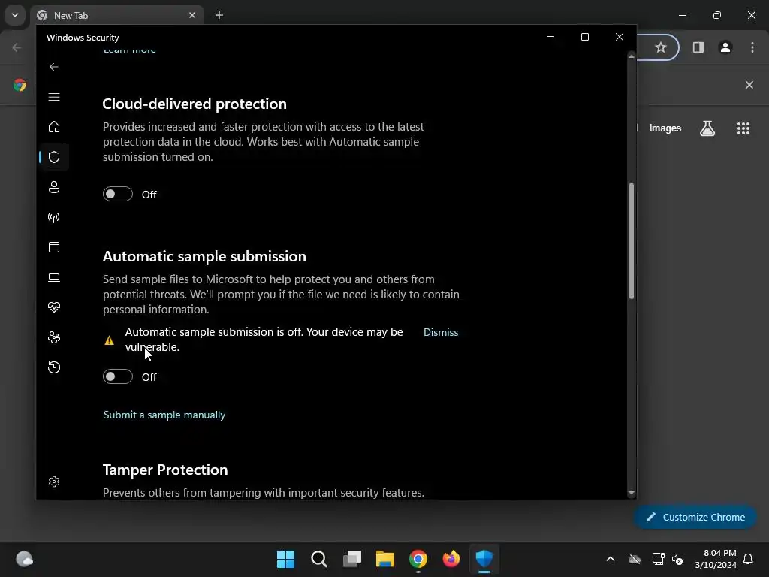
Task: Open Google Labs flask icon in Chrome
Action: tap(707, 128)
